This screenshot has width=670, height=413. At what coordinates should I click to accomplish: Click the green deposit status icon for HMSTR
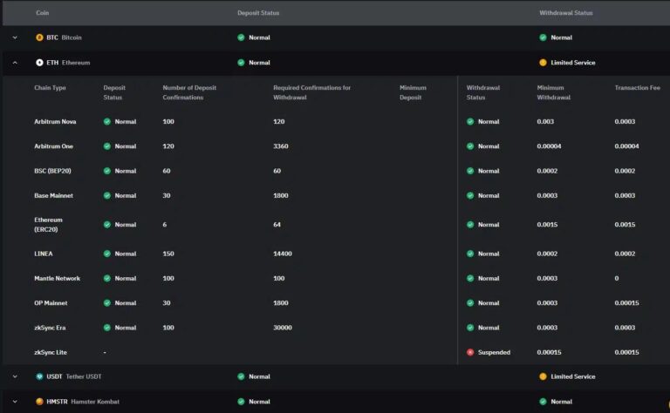[x=241, y=402]
